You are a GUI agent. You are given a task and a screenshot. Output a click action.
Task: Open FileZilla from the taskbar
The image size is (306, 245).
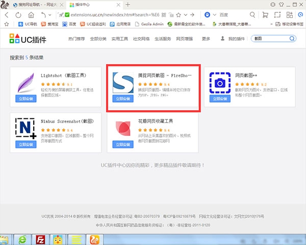[40, 239]
